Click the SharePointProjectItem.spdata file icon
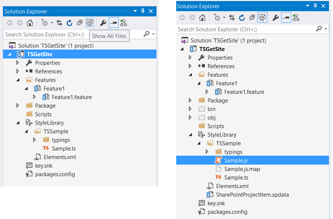Image resolution: width=333 pixels, height=219 pixels. coord(210,195)
